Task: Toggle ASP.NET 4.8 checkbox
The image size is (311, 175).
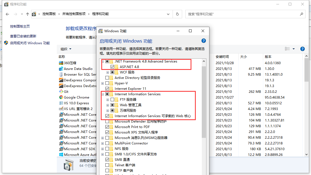Action: pyautogui.click(x=112, y=67)
